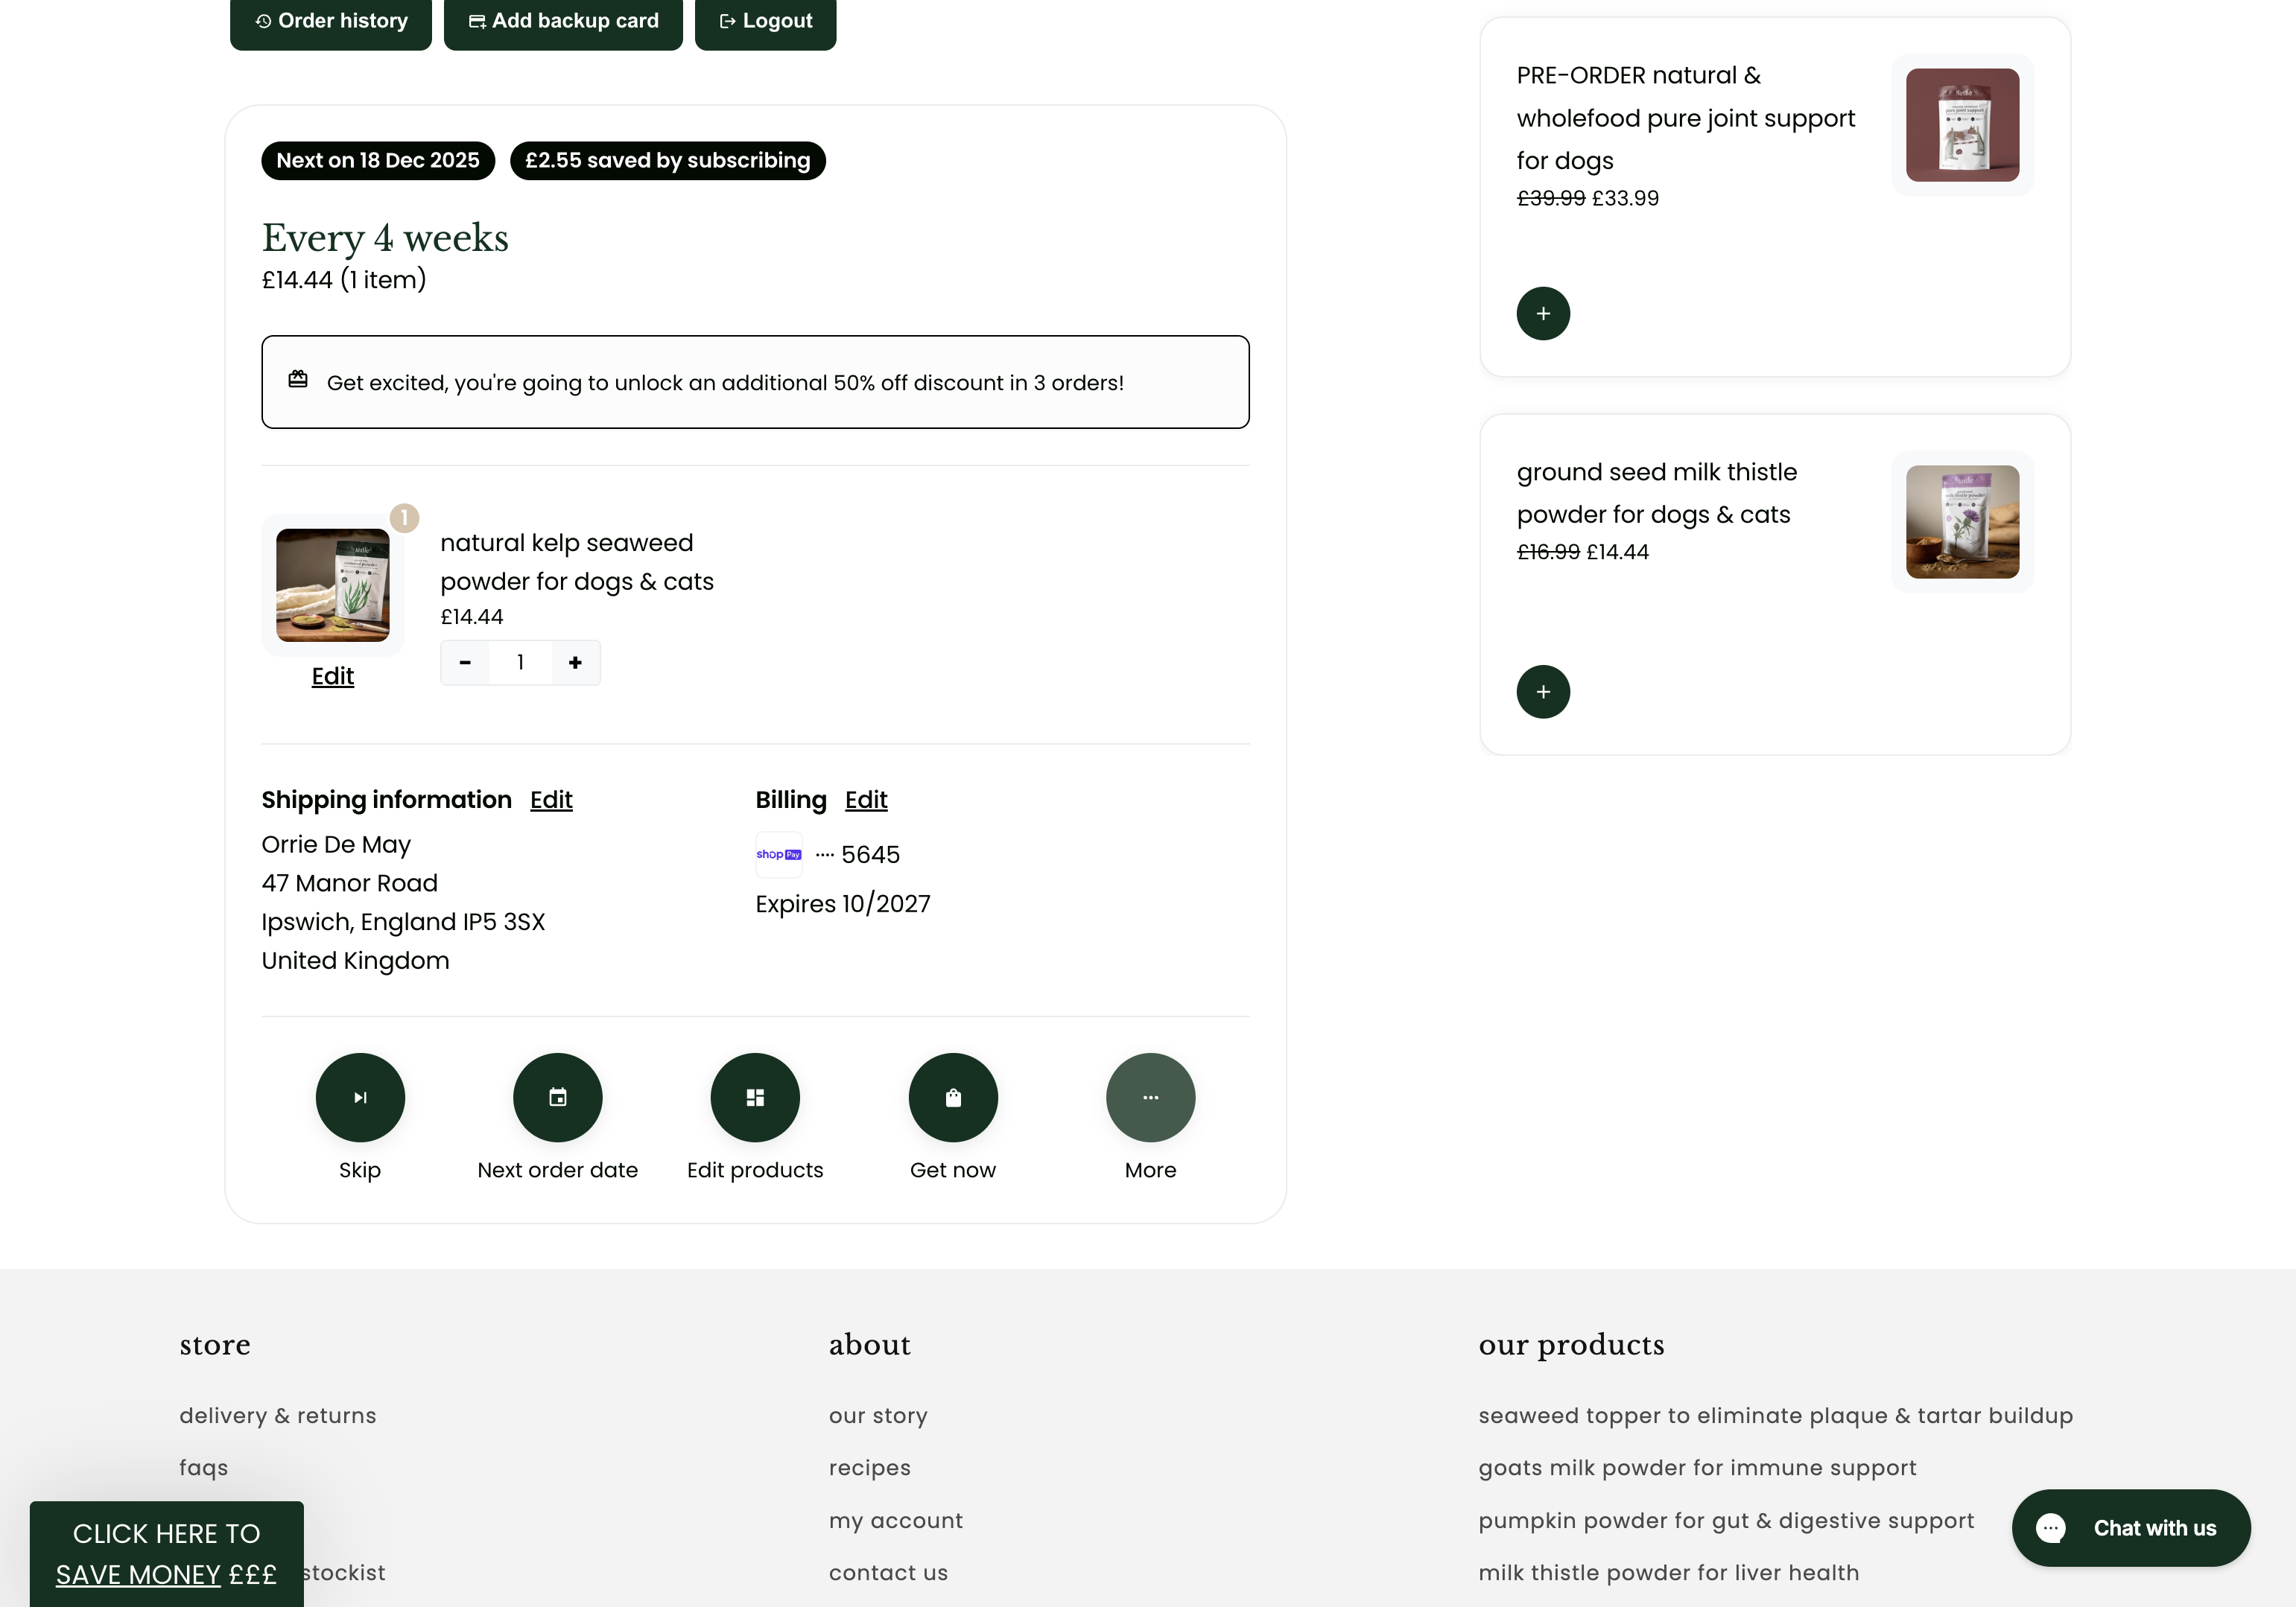The image size is (2296, 1607).
Task: Click Get now bag icon
Action: 953,1098
